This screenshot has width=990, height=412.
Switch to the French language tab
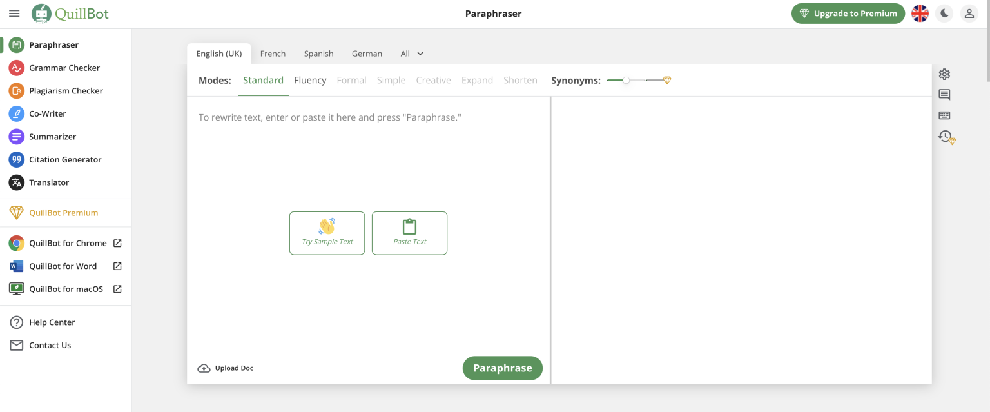pos(273,54)
